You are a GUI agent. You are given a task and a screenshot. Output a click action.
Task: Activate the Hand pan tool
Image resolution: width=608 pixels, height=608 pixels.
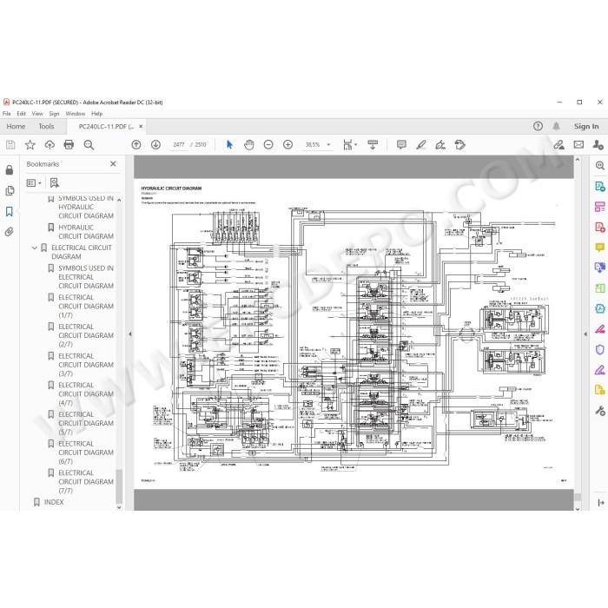(x=249, y=145)
